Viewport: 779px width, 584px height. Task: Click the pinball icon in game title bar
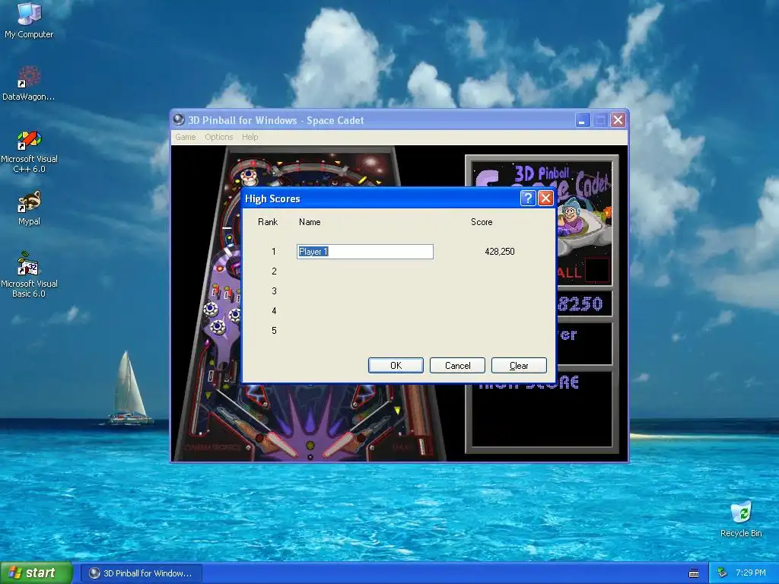[178, 119]
